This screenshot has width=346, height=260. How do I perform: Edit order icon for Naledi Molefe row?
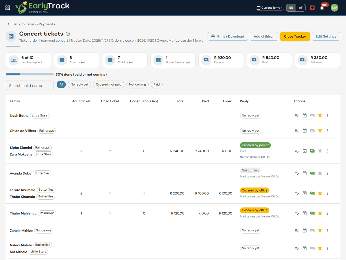pyautogui.click(x=297, y=248)
